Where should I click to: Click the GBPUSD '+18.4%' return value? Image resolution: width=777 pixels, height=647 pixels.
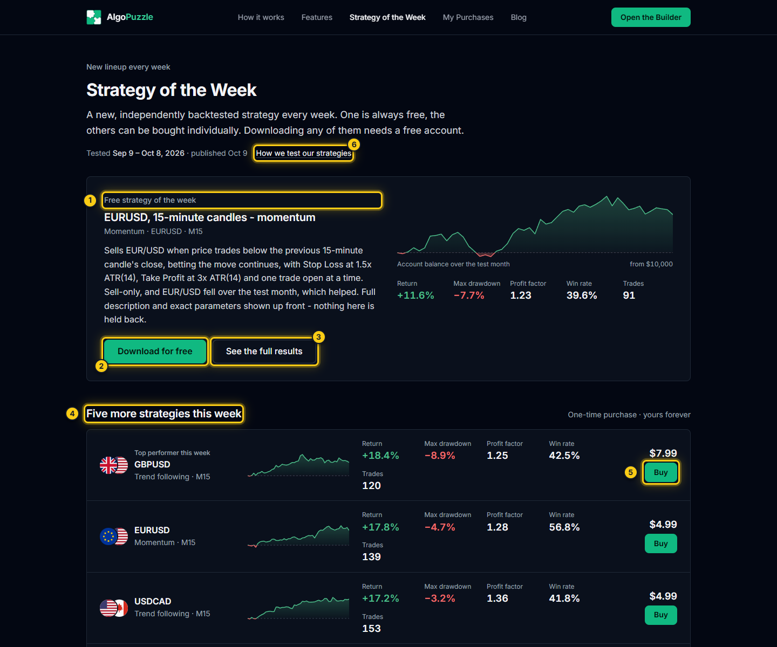click(380, 456)
